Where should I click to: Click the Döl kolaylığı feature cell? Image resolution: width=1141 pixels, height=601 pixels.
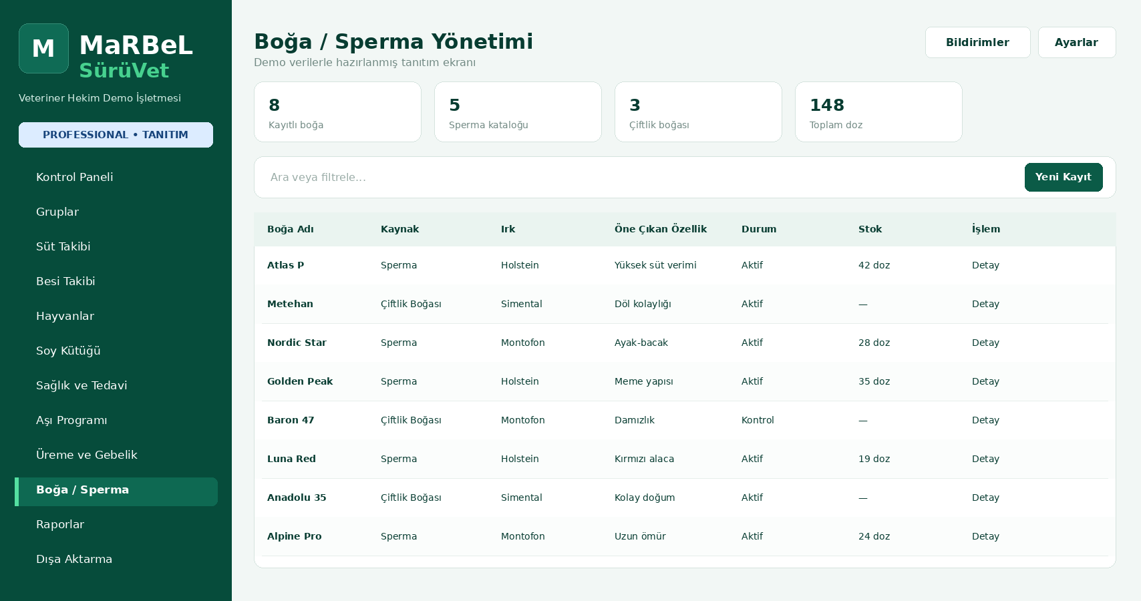tap(643, 304)
